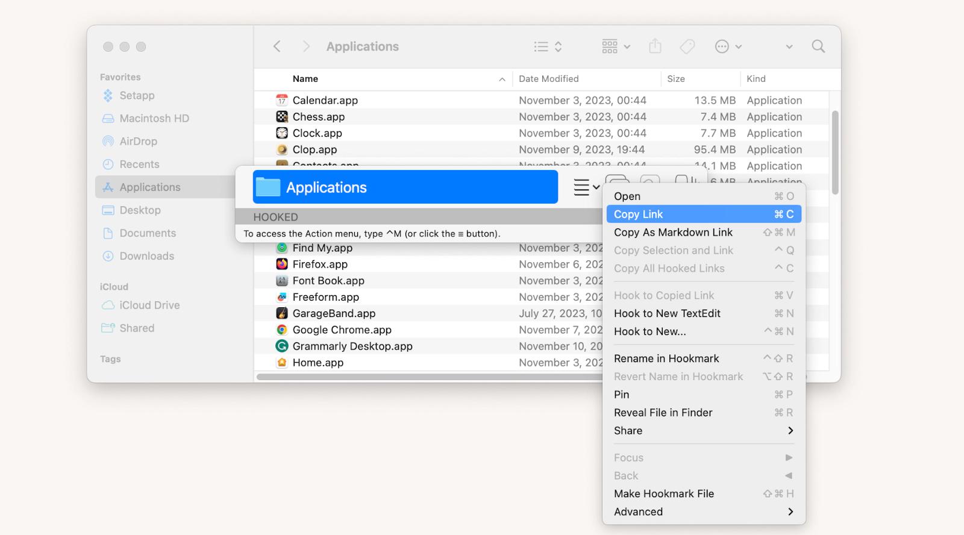The width and height of the screenshot is (964, 535).
Task: Choose Copy As Markdown Link
Action: coord(704,233)
